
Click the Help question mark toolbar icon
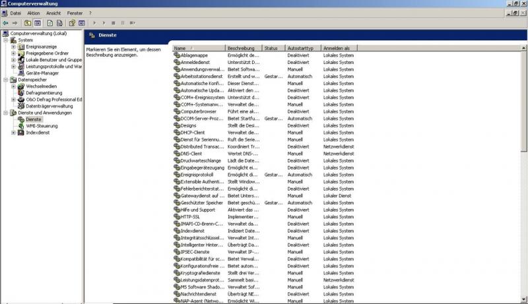tap(71, 22)
